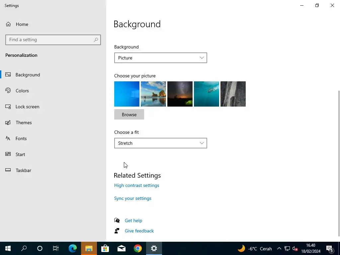Expand the Choose a fit dropdown showing Stretch

click(160, 143)
